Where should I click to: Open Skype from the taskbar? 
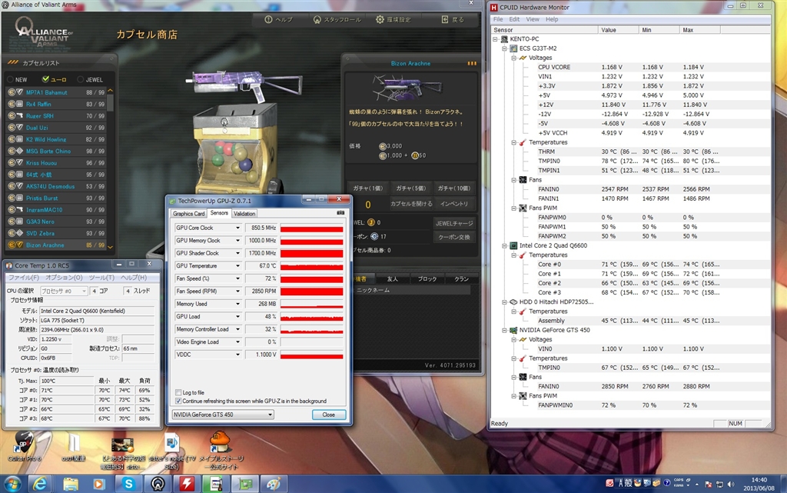[128, 484]
